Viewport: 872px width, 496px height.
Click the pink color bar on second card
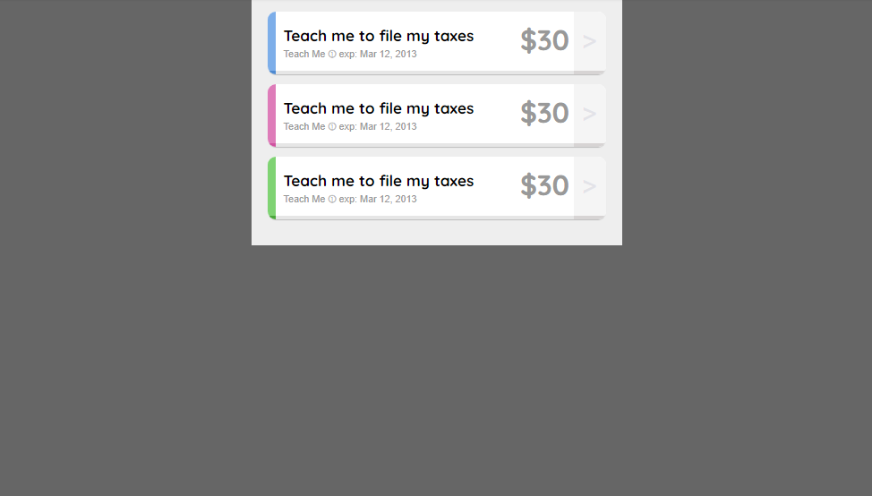(x=272, y=115)
